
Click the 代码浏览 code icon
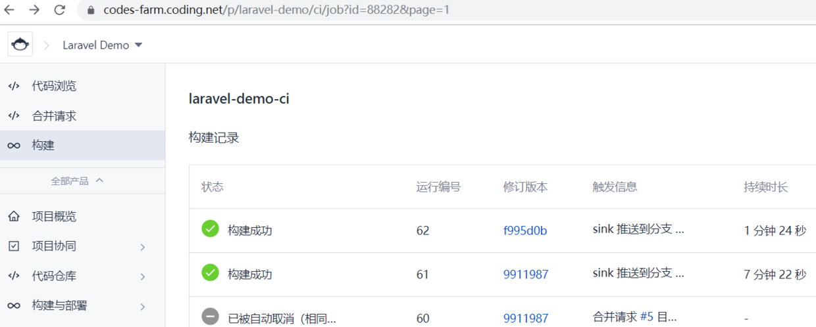[x=14, y=86]
